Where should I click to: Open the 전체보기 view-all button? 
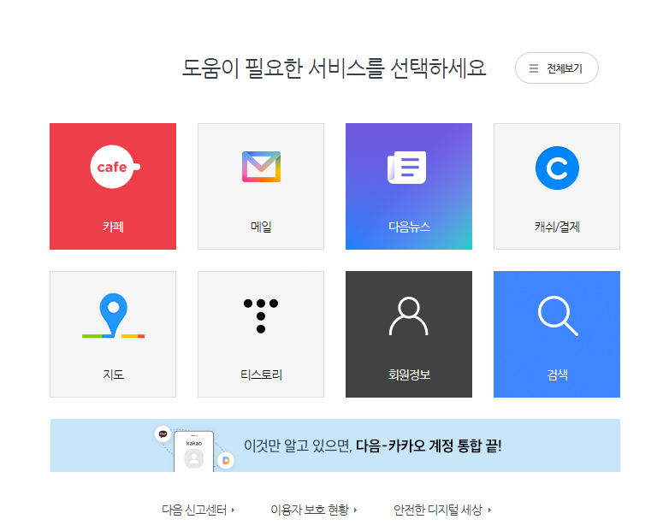point(556,68)
